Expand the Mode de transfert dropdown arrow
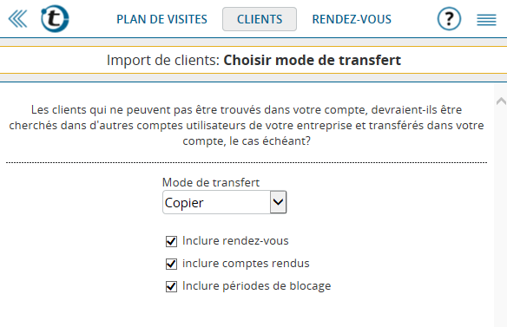507x327 pixels. (278, 202)
